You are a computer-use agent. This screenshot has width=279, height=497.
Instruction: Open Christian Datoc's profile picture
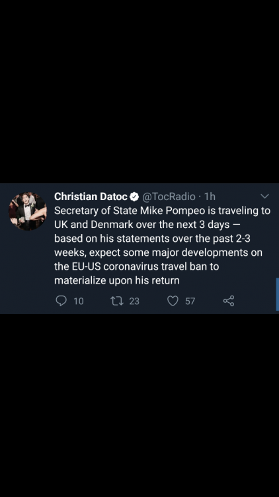28,211
